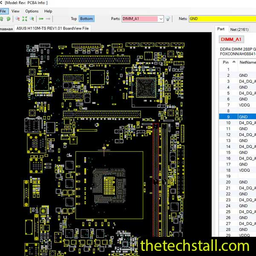Select pin 24 GND row
The height and width of the screenshot is (256, 256).
coord(238,206)
